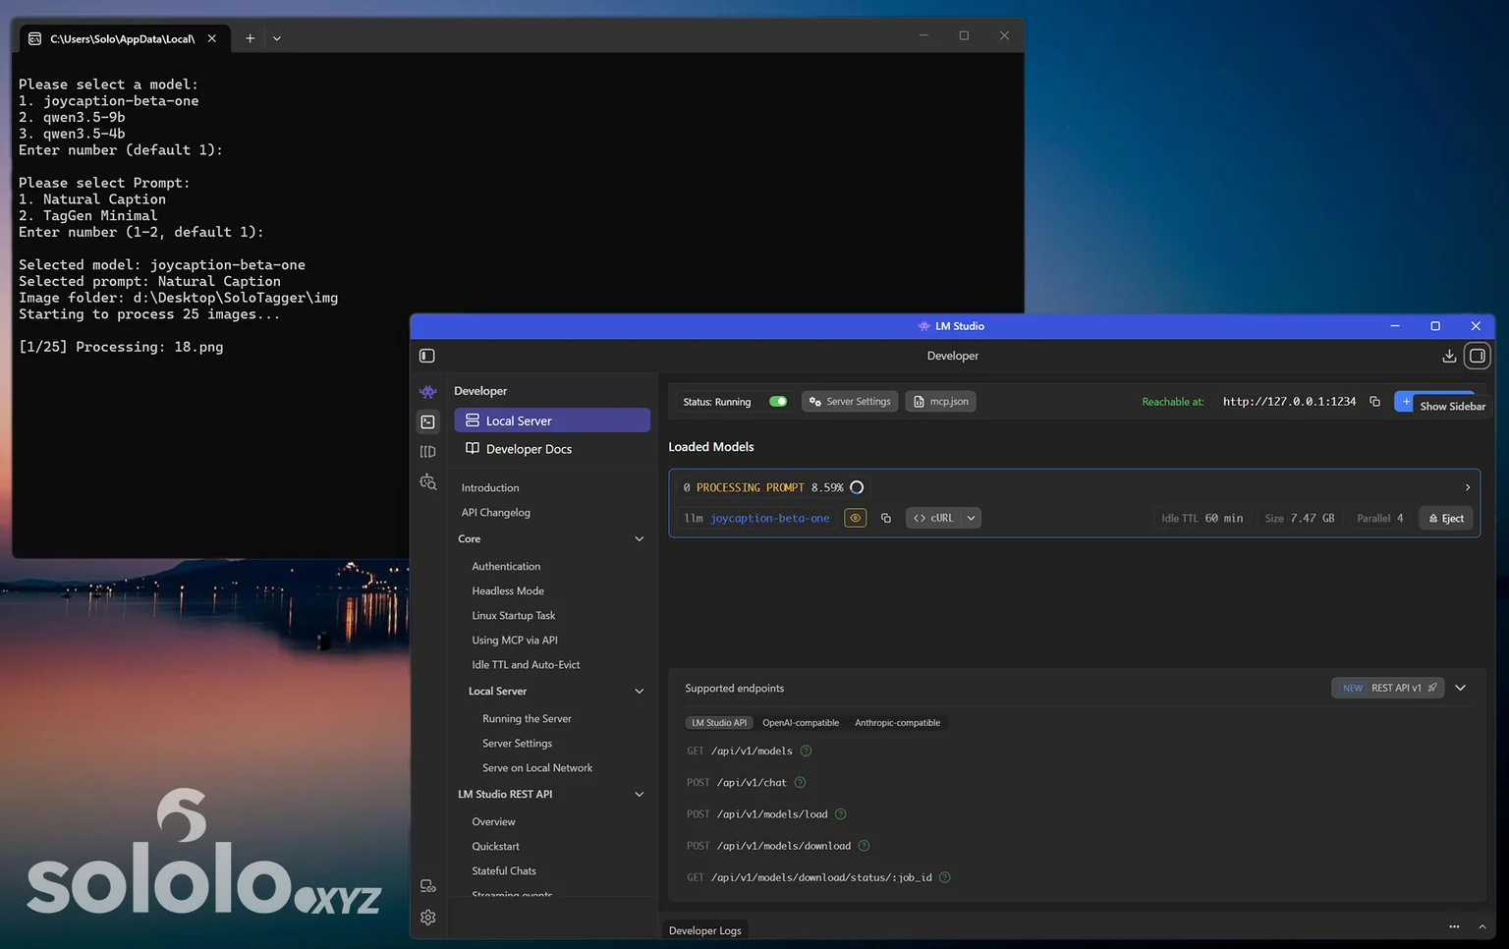Open the Chat view alien icon in LM Studio rail

coord(428,391)
